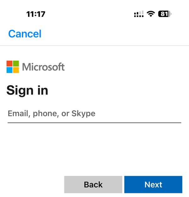Tap the Wi-Fi status icon
This screenshot has height=197, width=189.
[x=151, y=14]
